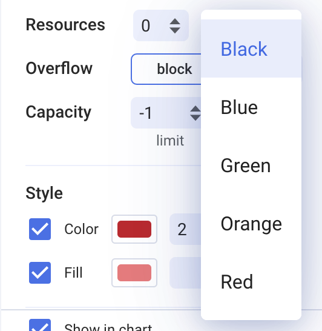Open the Overflow block dropdown
This screenshot has height=331, width=322.
coord(166,69)
